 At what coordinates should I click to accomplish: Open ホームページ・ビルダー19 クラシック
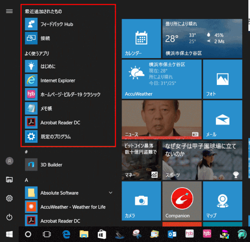tap(68, 94)
